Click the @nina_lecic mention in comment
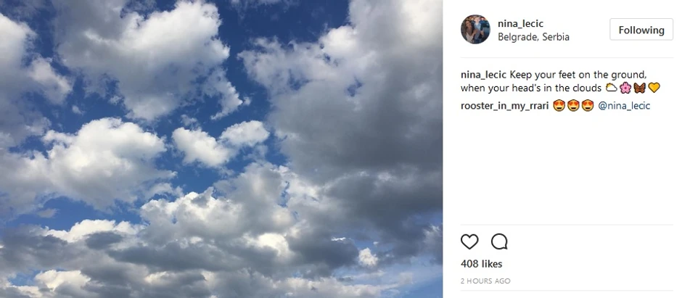The width and height of the screenshot is (682, 298). point(624,106)
